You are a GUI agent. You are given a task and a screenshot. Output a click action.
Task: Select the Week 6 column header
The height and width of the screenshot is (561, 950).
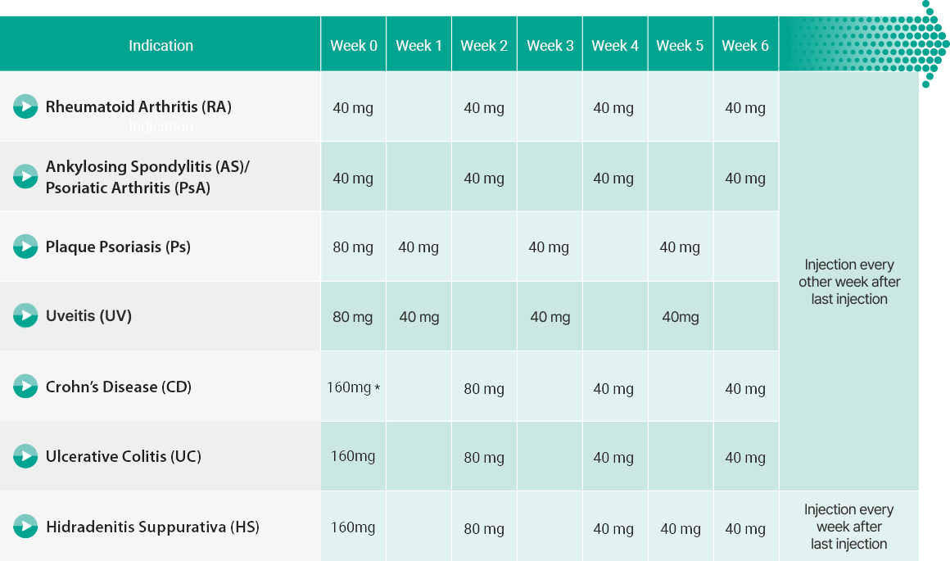(745, 46)
